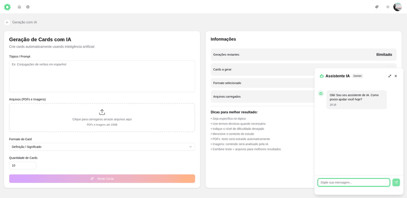The height and width of the screenshot is (198, 407).
Task: Click the upload arrow icon
Action: pos(102,112)
